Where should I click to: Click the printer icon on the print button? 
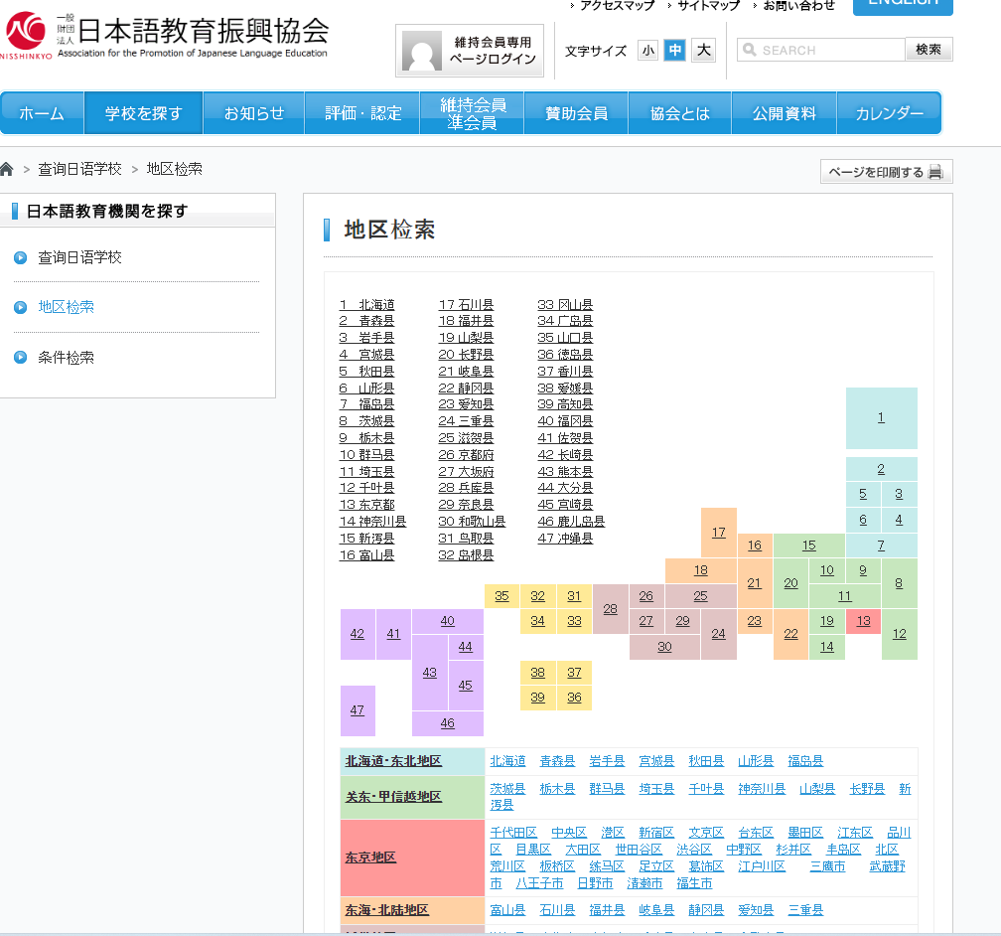coord(934,171)
